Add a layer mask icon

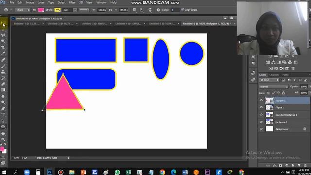click(x=280, y=165)
